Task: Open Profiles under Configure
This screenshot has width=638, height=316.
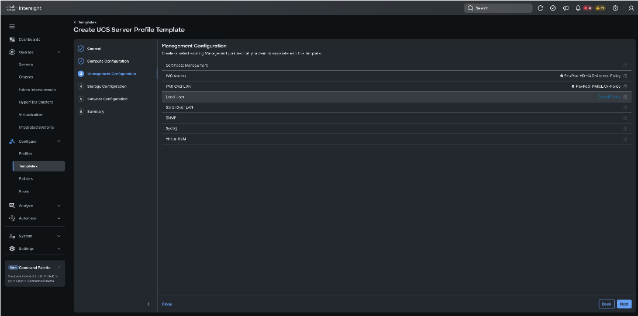Action: (26, 153)
